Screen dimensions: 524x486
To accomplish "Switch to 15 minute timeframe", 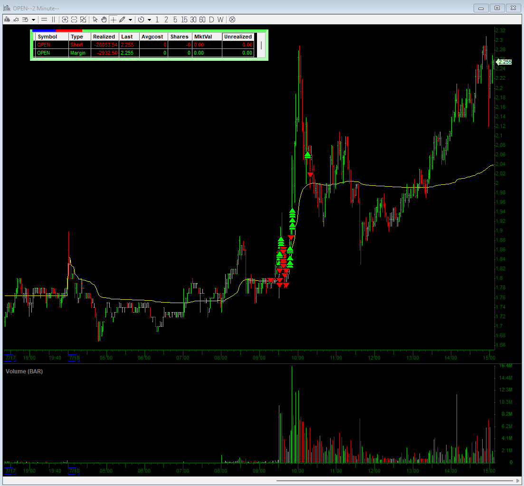I will pos(184,20).
